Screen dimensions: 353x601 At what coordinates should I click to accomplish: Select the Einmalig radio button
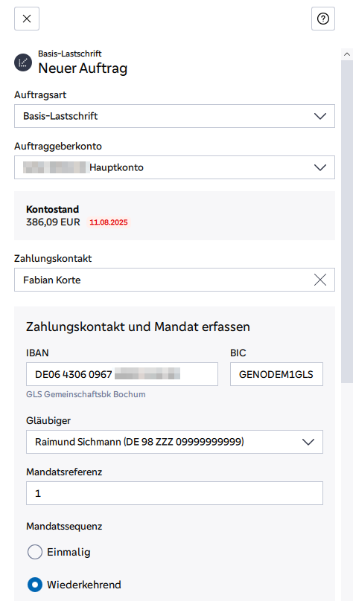pos(35,553)
